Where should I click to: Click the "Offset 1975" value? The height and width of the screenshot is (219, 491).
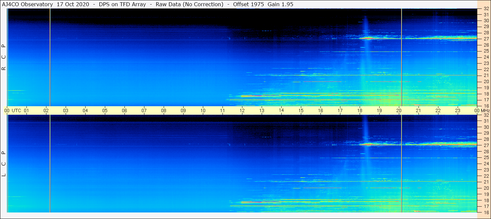click(x=249, y=4)
